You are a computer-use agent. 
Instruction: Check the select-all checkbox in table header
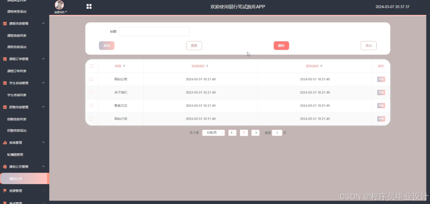[x=91, y=66]
